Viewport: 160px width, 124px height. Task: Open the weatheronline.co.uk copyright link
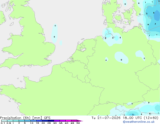(139, 122)
